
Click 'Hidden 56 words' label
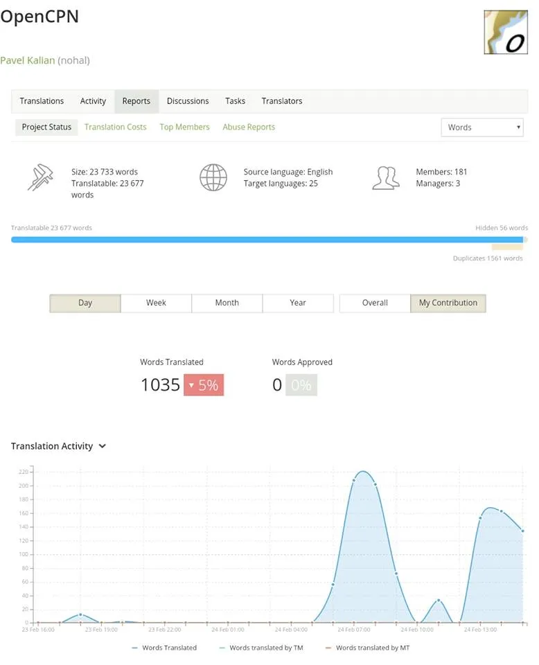502,228
